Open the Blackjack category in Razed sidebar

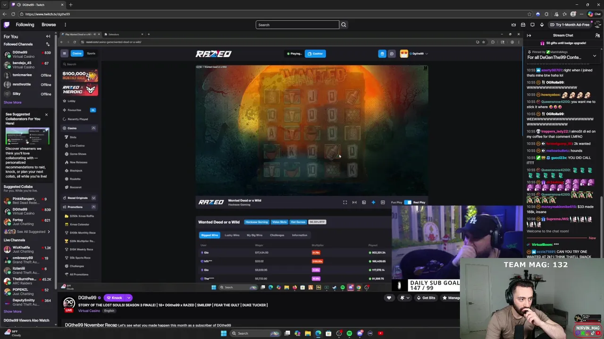click(75, 170)
